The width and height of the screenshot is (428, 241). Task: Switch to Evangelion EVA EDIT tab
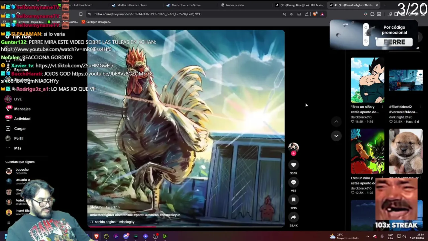[299, 5]
